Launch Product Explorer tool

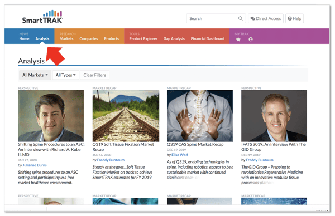[x=143, y=39]
